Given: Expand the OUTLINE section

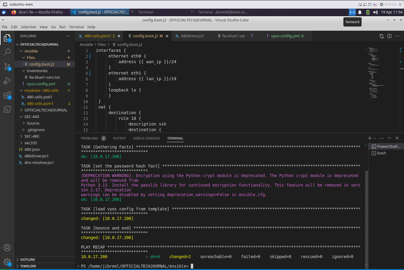Looking at the screenshot, I should [x=27, y=260].
